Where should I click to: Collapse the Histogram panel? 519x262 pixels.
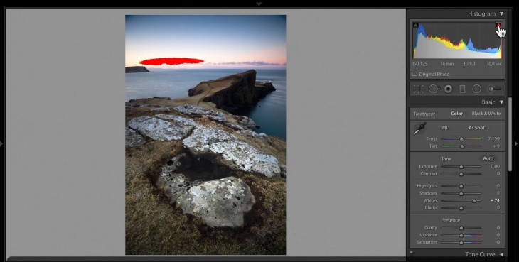tap(501, 13)
